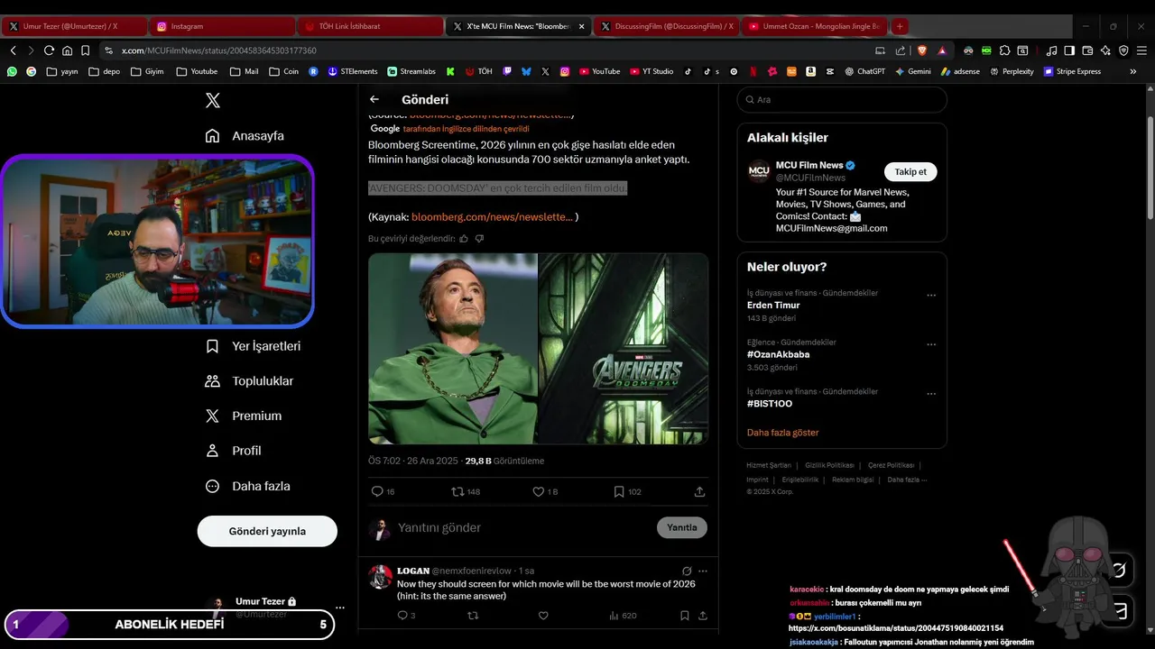Viewport: 1155px width, 649px height.
Task: Reload the page
Action: pyautogui.click(x=49, y=50)
